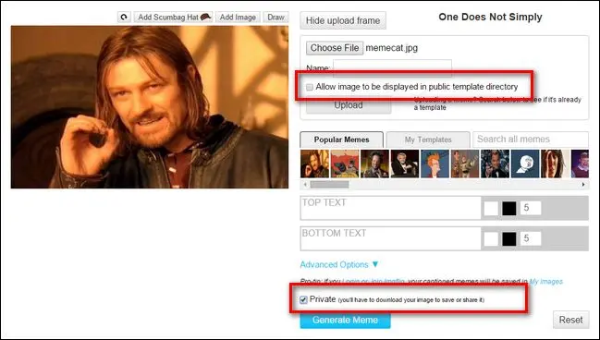600x340 pixels.
Task: Click the rotate image icon
Action: click(x=124, y=18)
